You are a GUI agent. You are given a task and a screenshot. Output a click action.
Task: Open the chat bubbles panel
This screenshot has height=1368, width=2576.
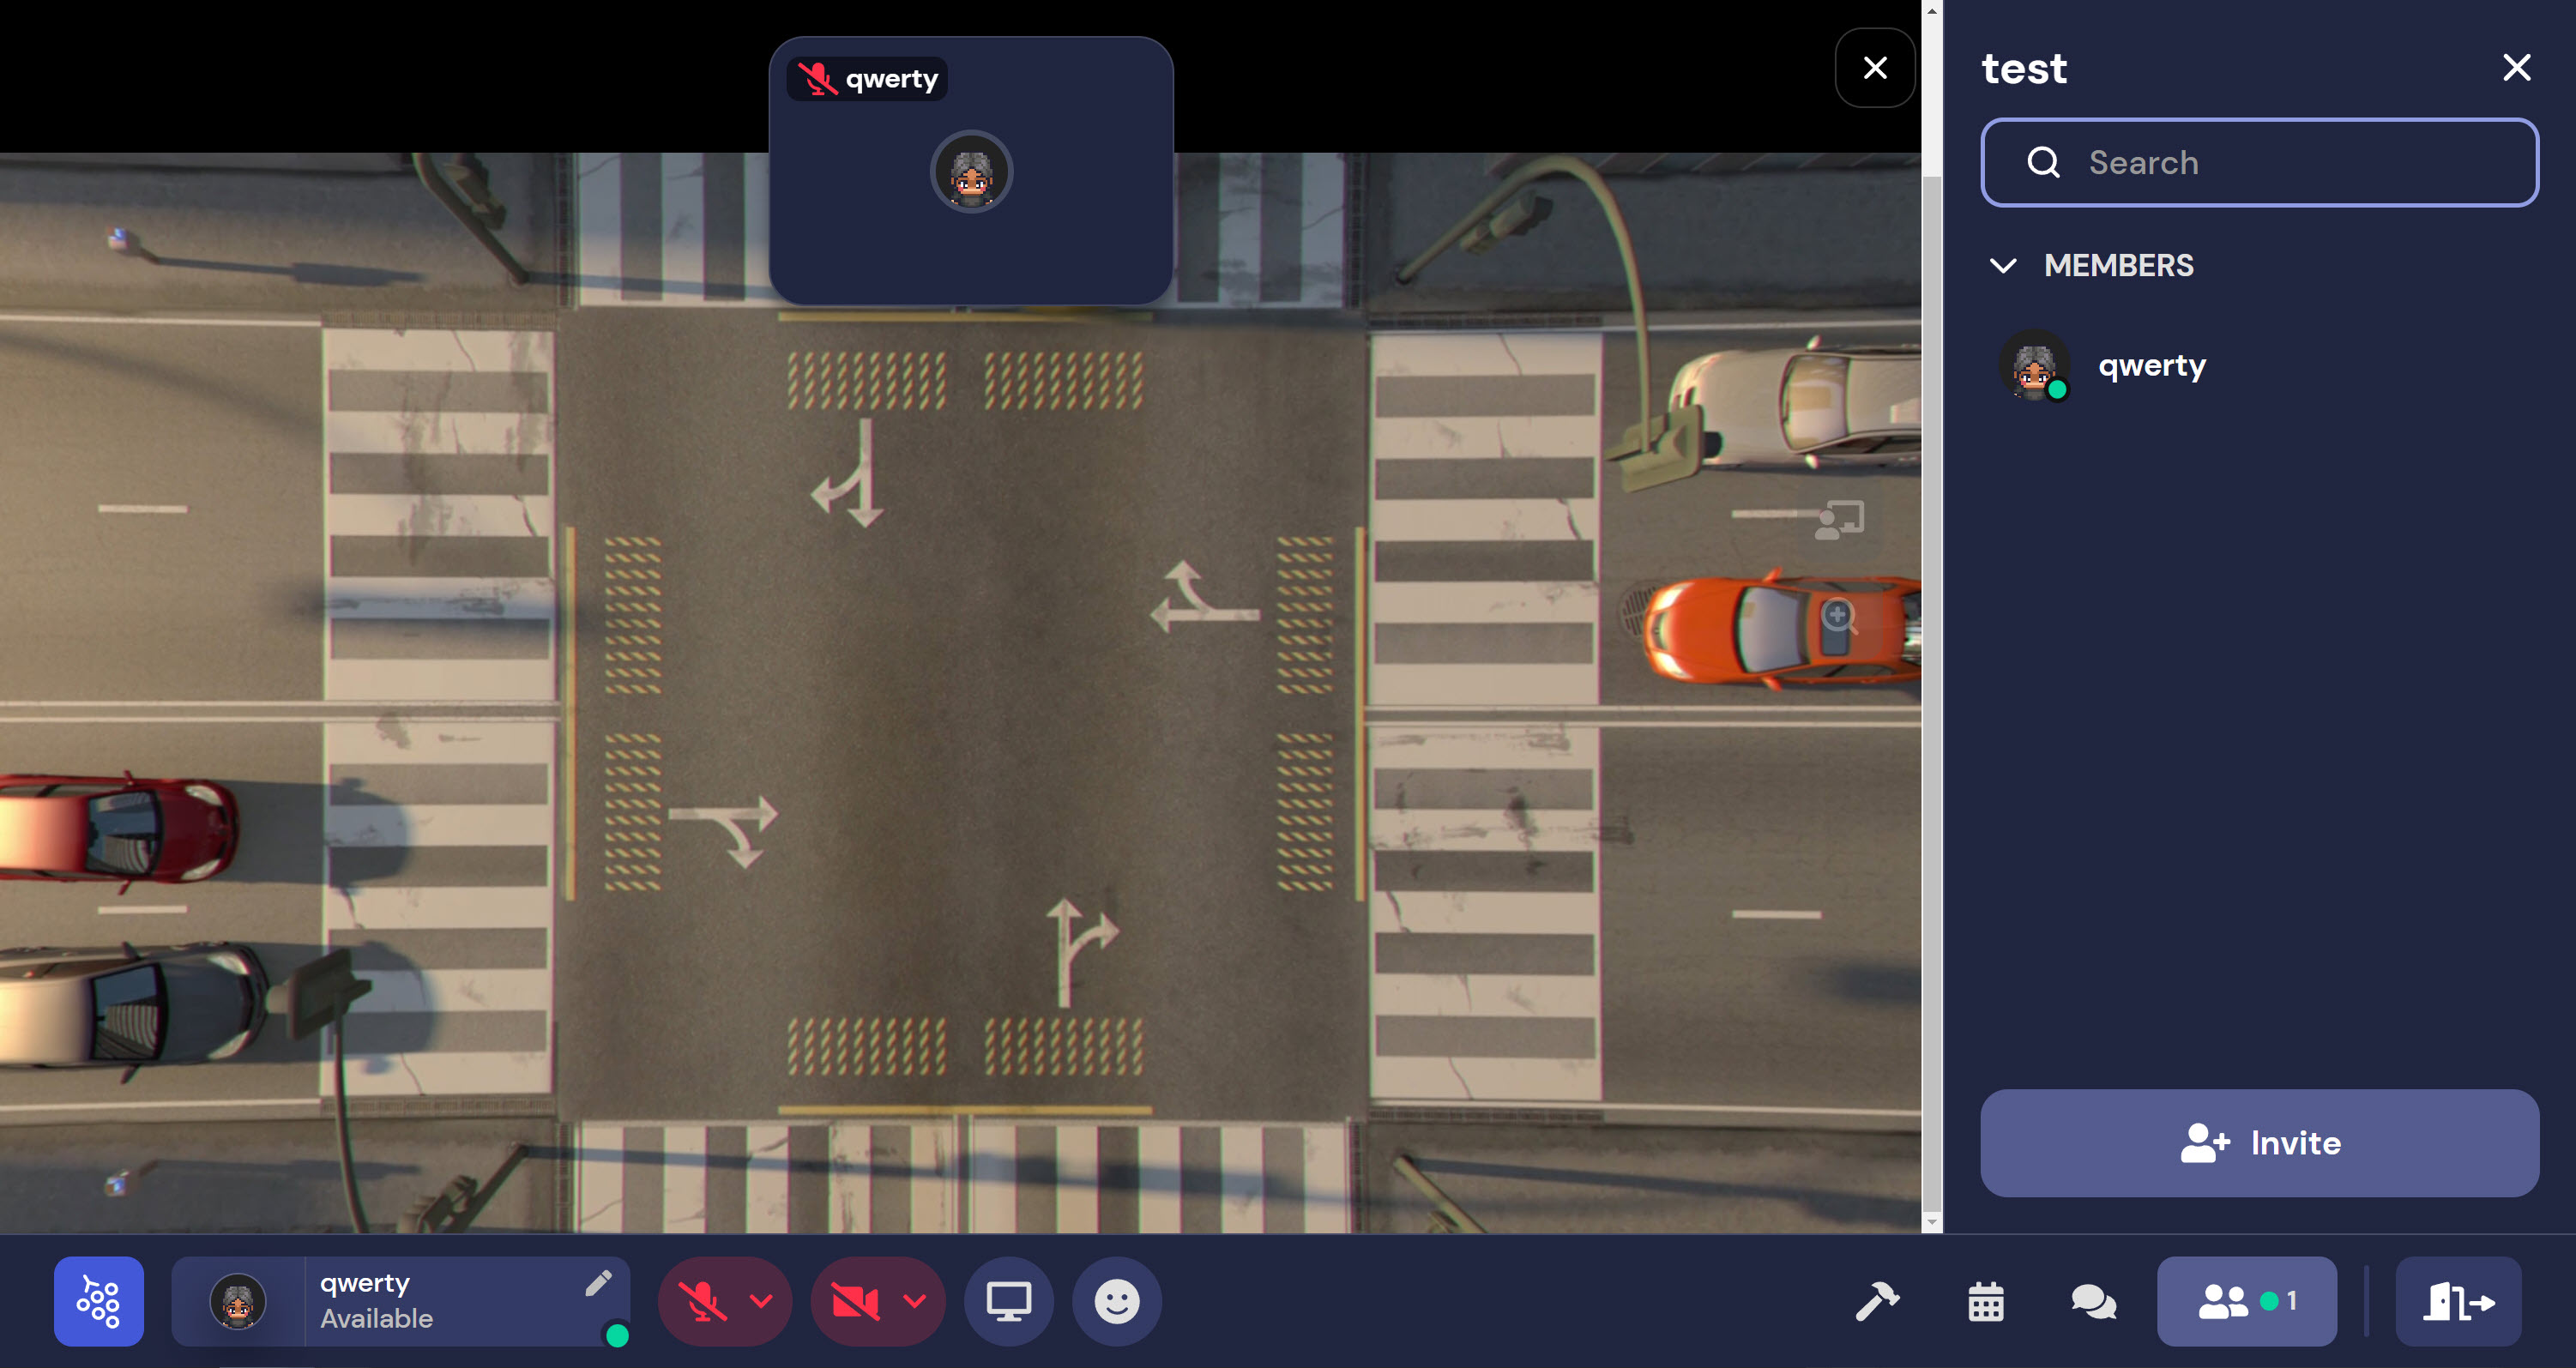(2093, 1301)
